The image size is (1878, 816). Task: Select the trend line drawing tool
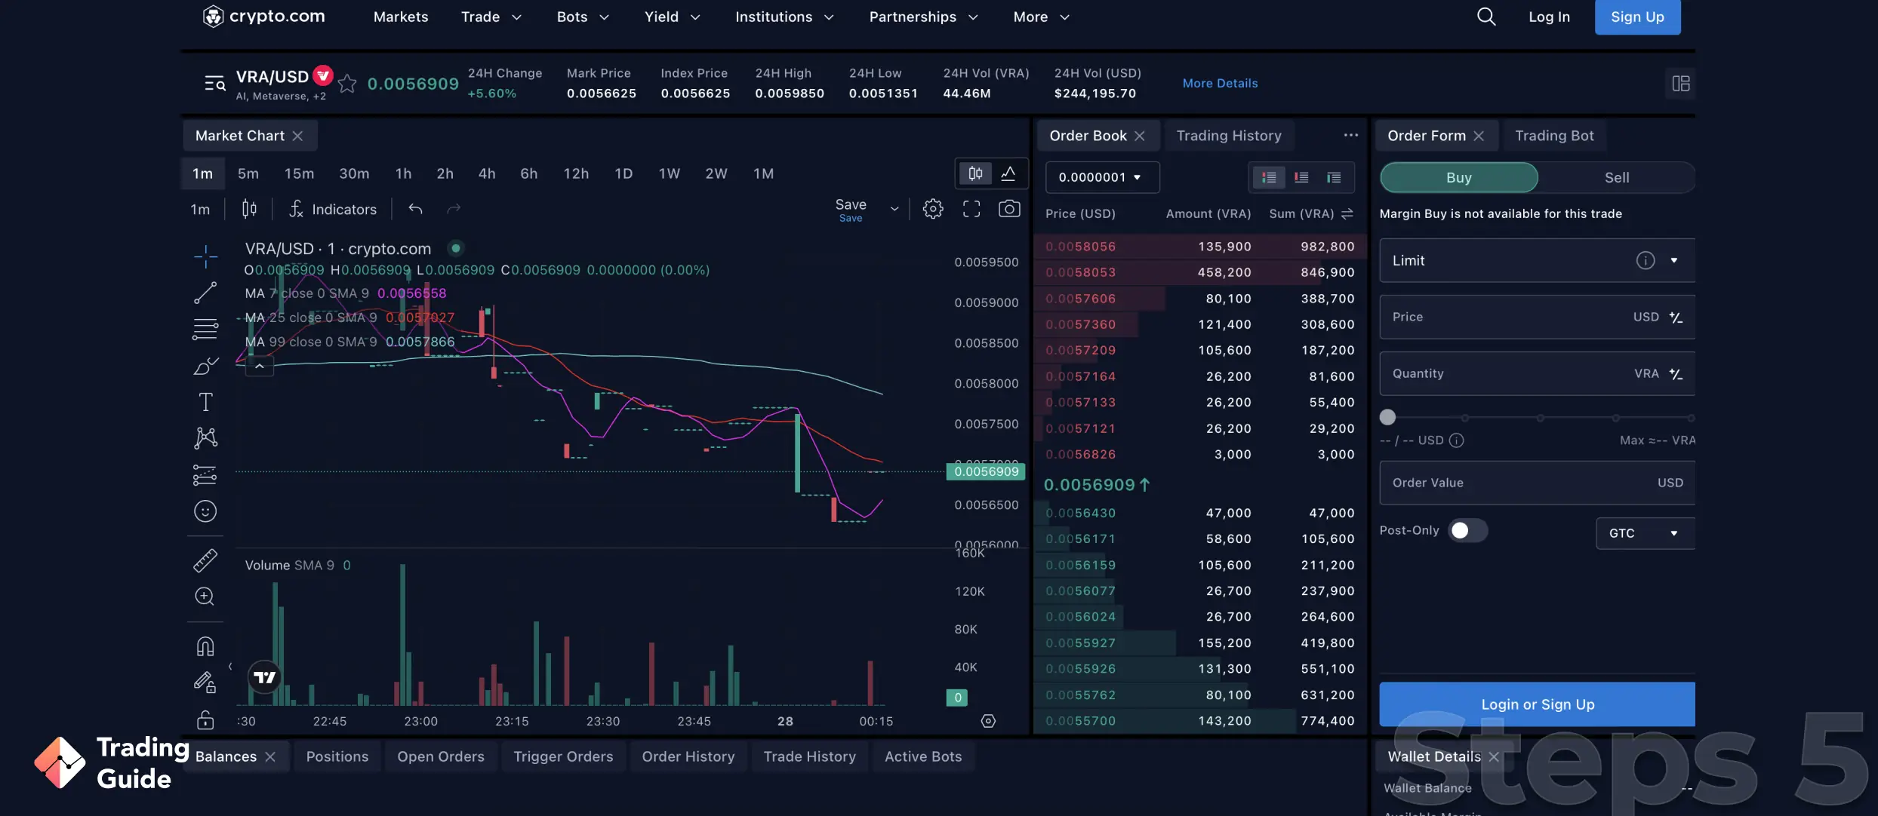(205, 293)
